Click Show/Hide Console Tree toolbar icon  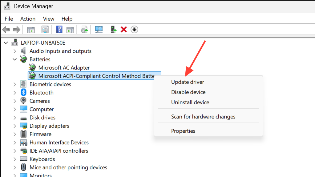[x=31, y=30]
